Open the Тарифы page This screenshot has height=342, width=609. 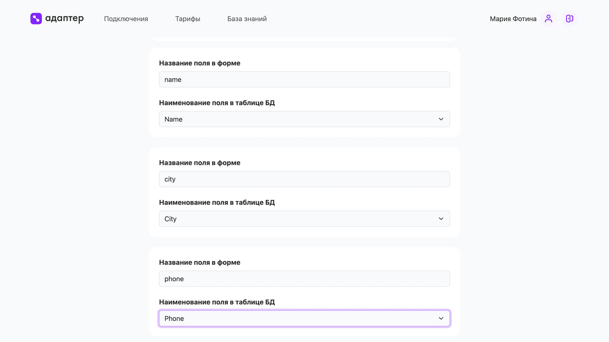(x=187, y=19)
